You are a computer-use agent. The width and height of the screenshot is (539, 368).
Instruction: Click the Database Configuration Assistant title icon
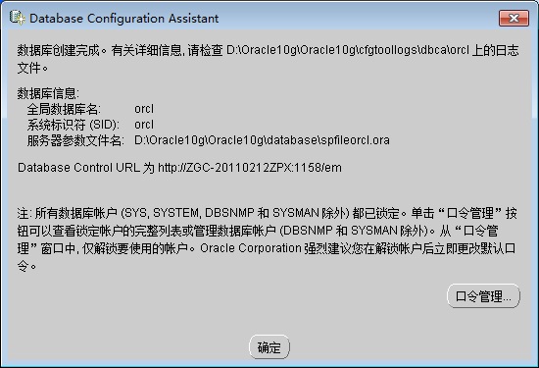[18, 18]
